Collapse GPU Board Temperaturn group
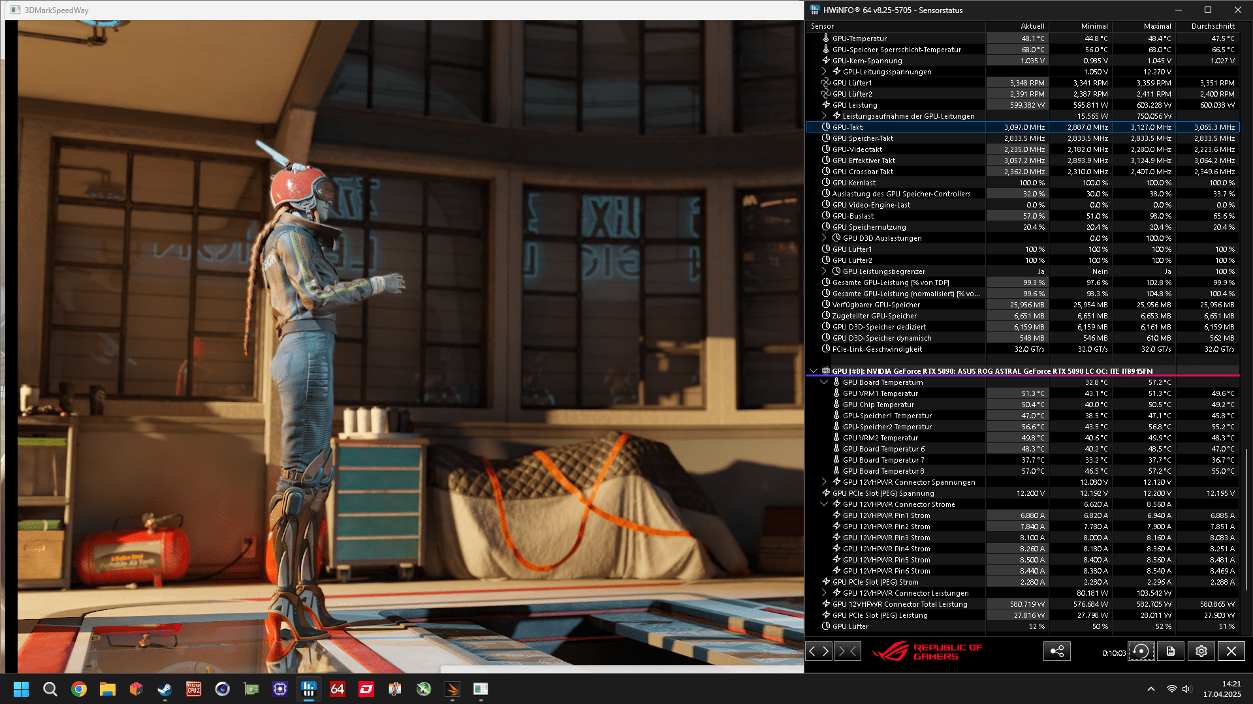 pos(824,382)
